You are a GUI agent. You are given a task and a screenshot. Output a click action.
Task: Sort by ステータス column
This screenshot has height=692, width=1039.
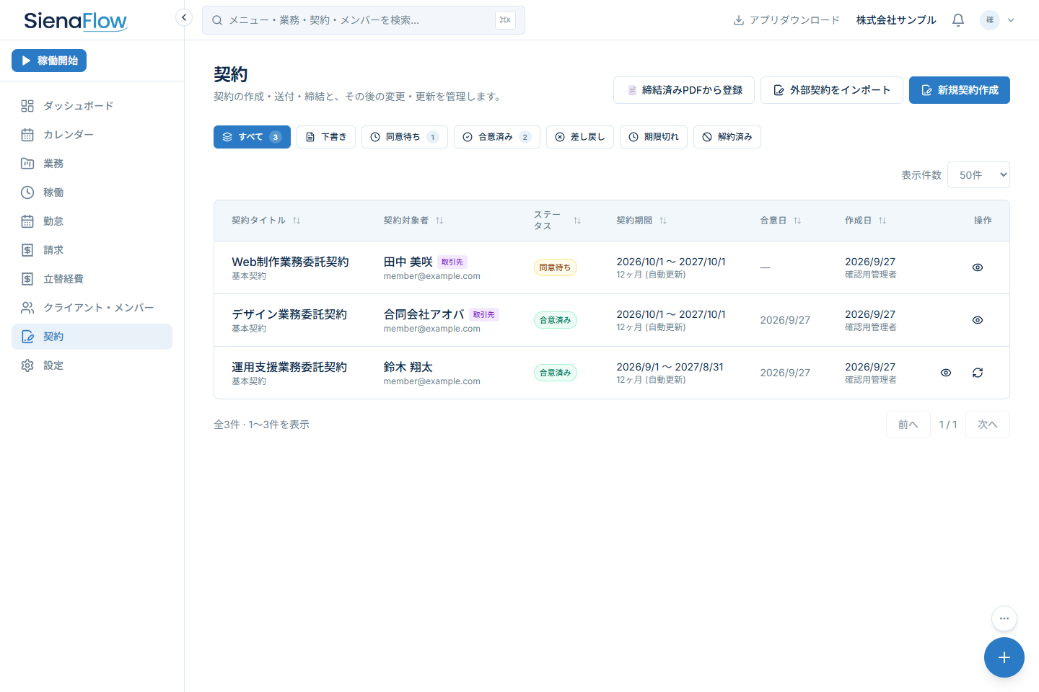click(x=557, y=221)
